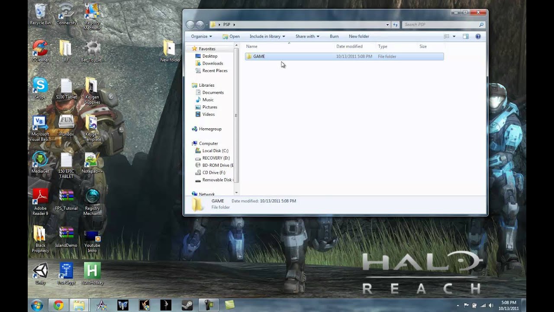The image size is (554, 312).
Task: Select the Black Prophecy desktop icon
Action: pyautogui.click(x=40, y=240)
